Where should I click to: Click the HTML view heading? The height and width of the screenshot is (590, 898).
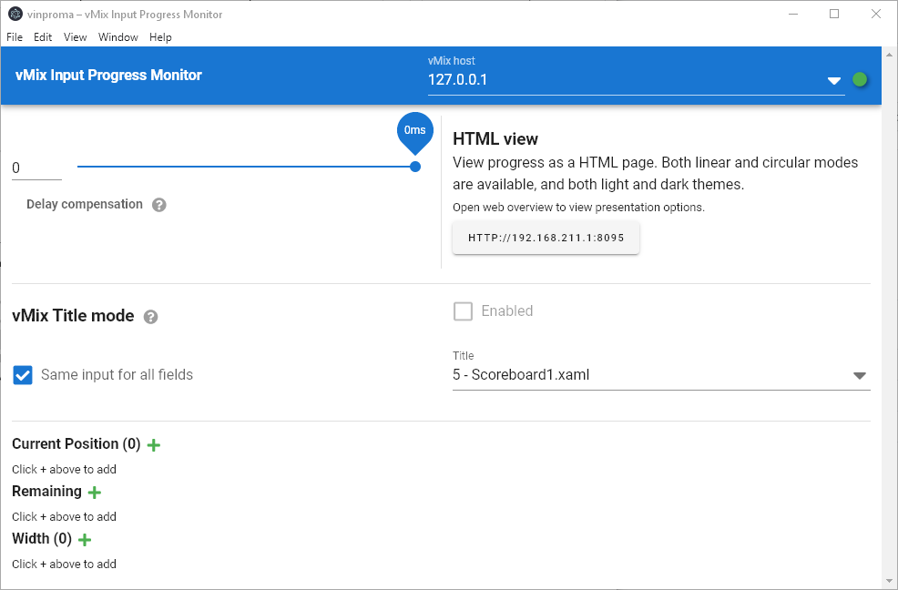495,139
